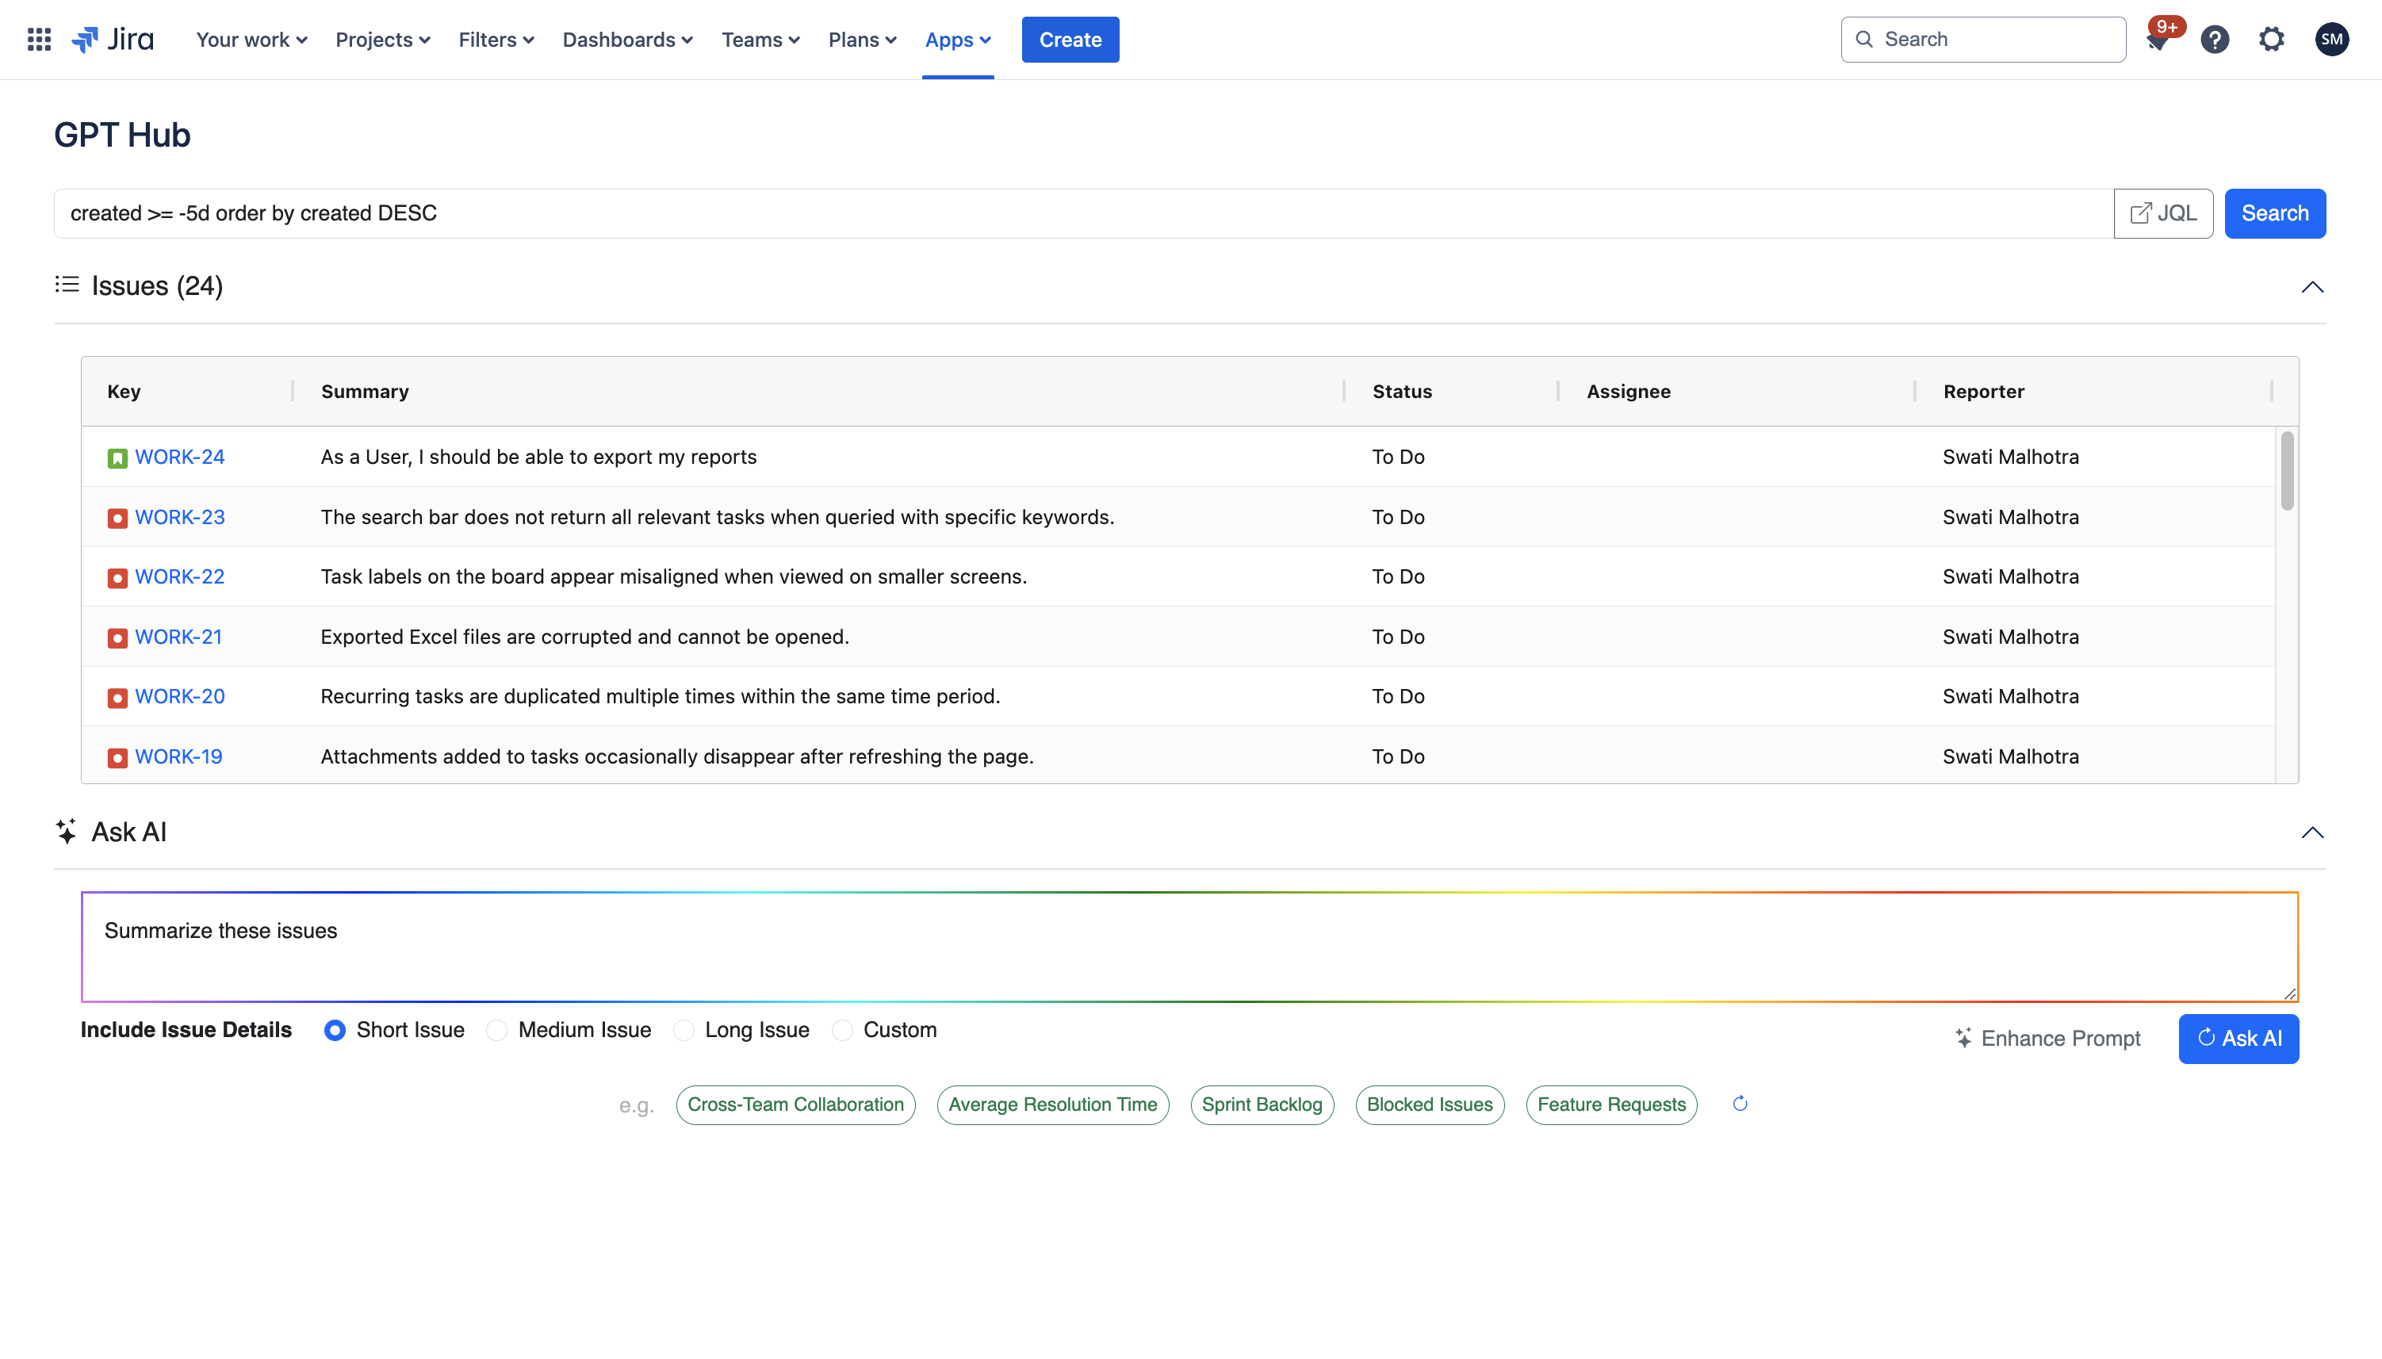Collapse the Issues section chevron
The height and width of the screenshot is (1359, 2382).
pyautogui.click(x=2311, y=286)
